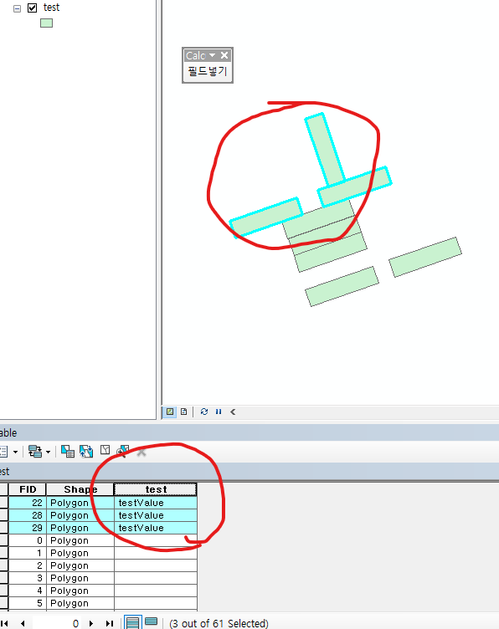
Task: Go to the last record
Action: click(109, 623)
